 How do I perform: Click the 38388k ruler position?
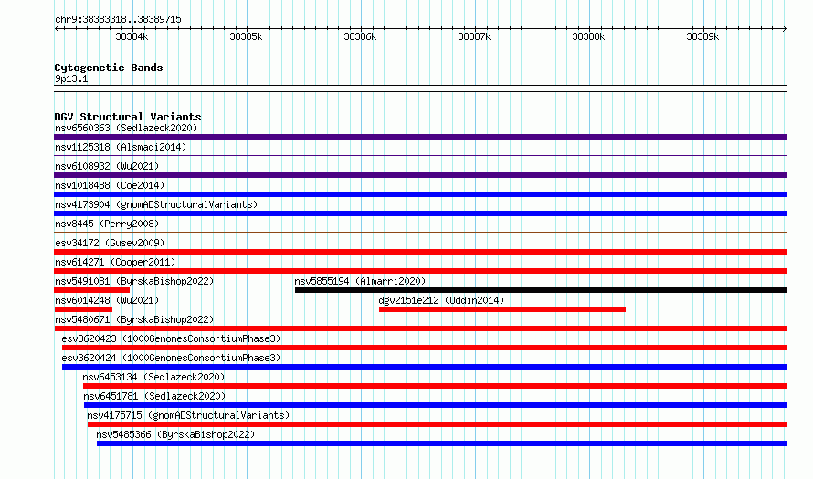[x=588, y=36]
